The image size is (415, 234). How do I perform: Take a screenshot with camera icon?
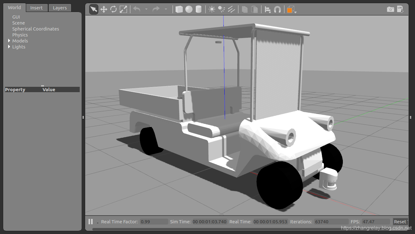[x=390, y=9]
